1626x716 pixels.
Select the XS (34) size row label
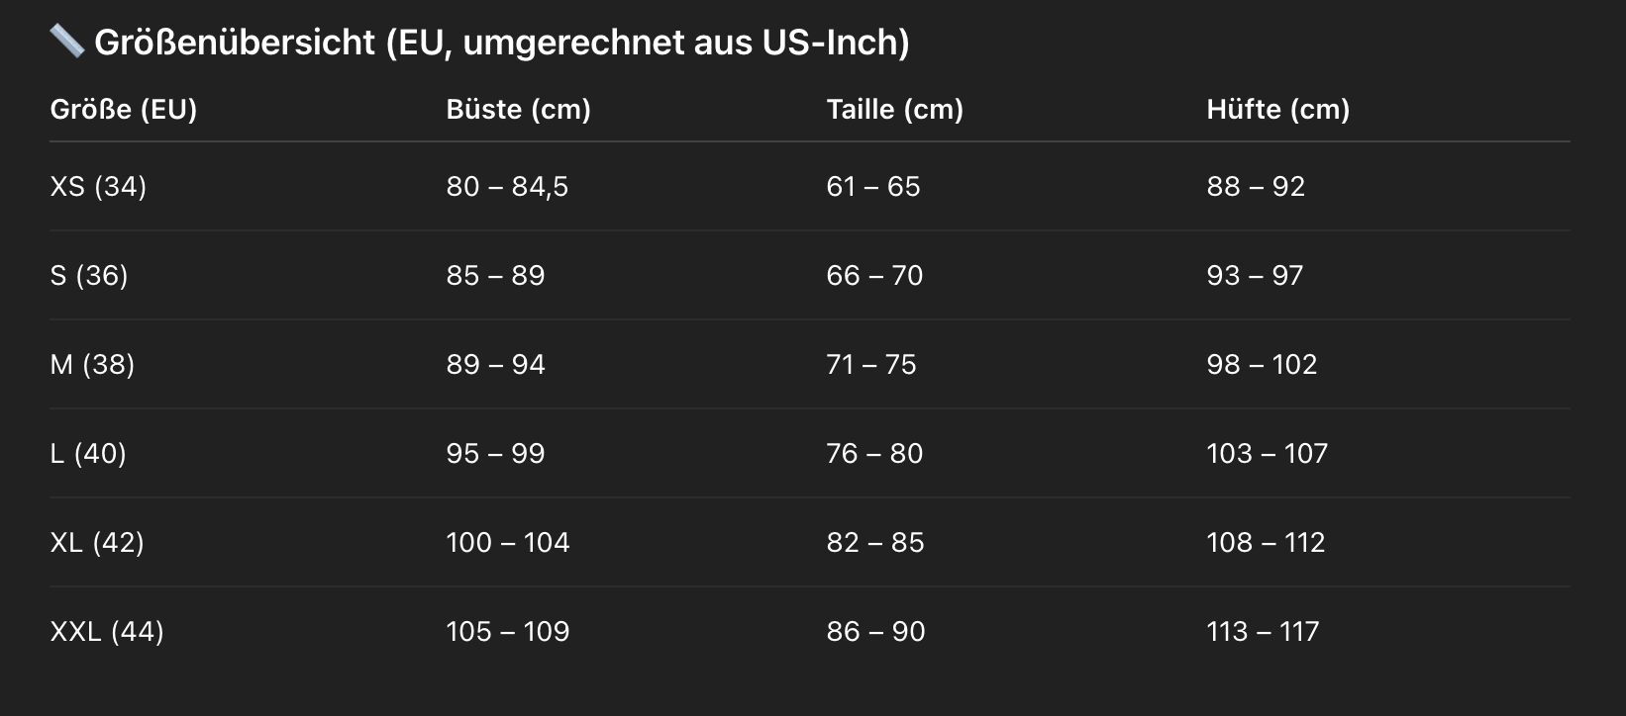(98, 186)
